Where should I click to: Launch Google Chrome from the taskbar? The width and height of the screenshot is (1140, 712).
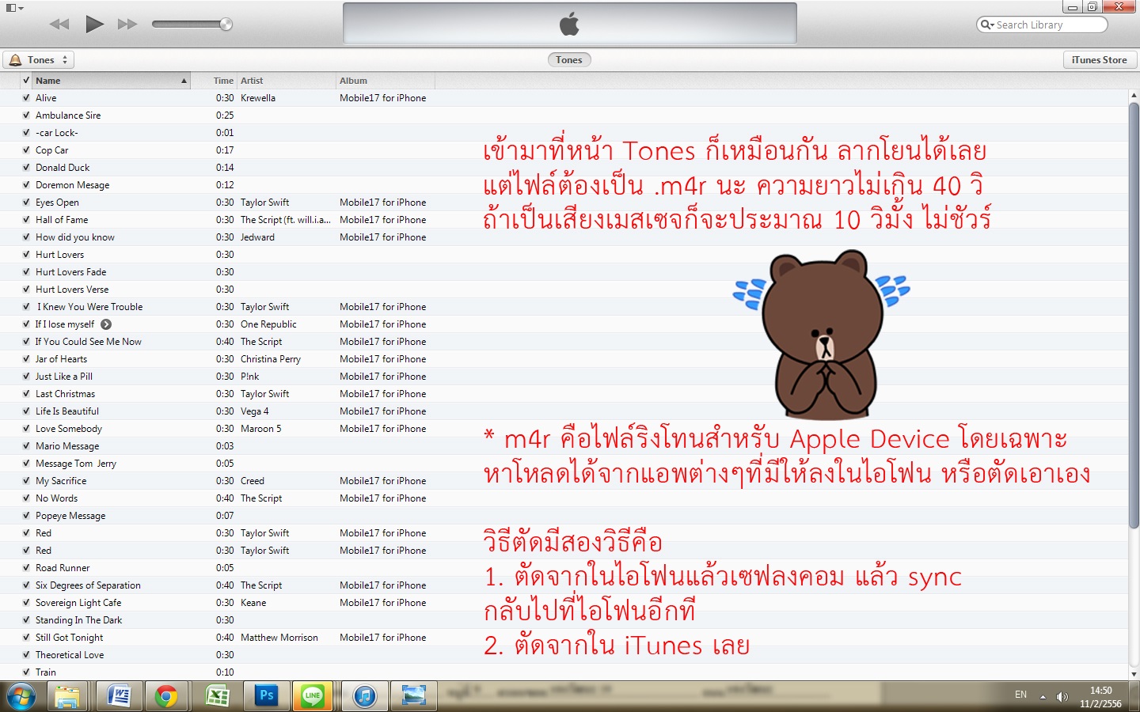tap(166, 696)
